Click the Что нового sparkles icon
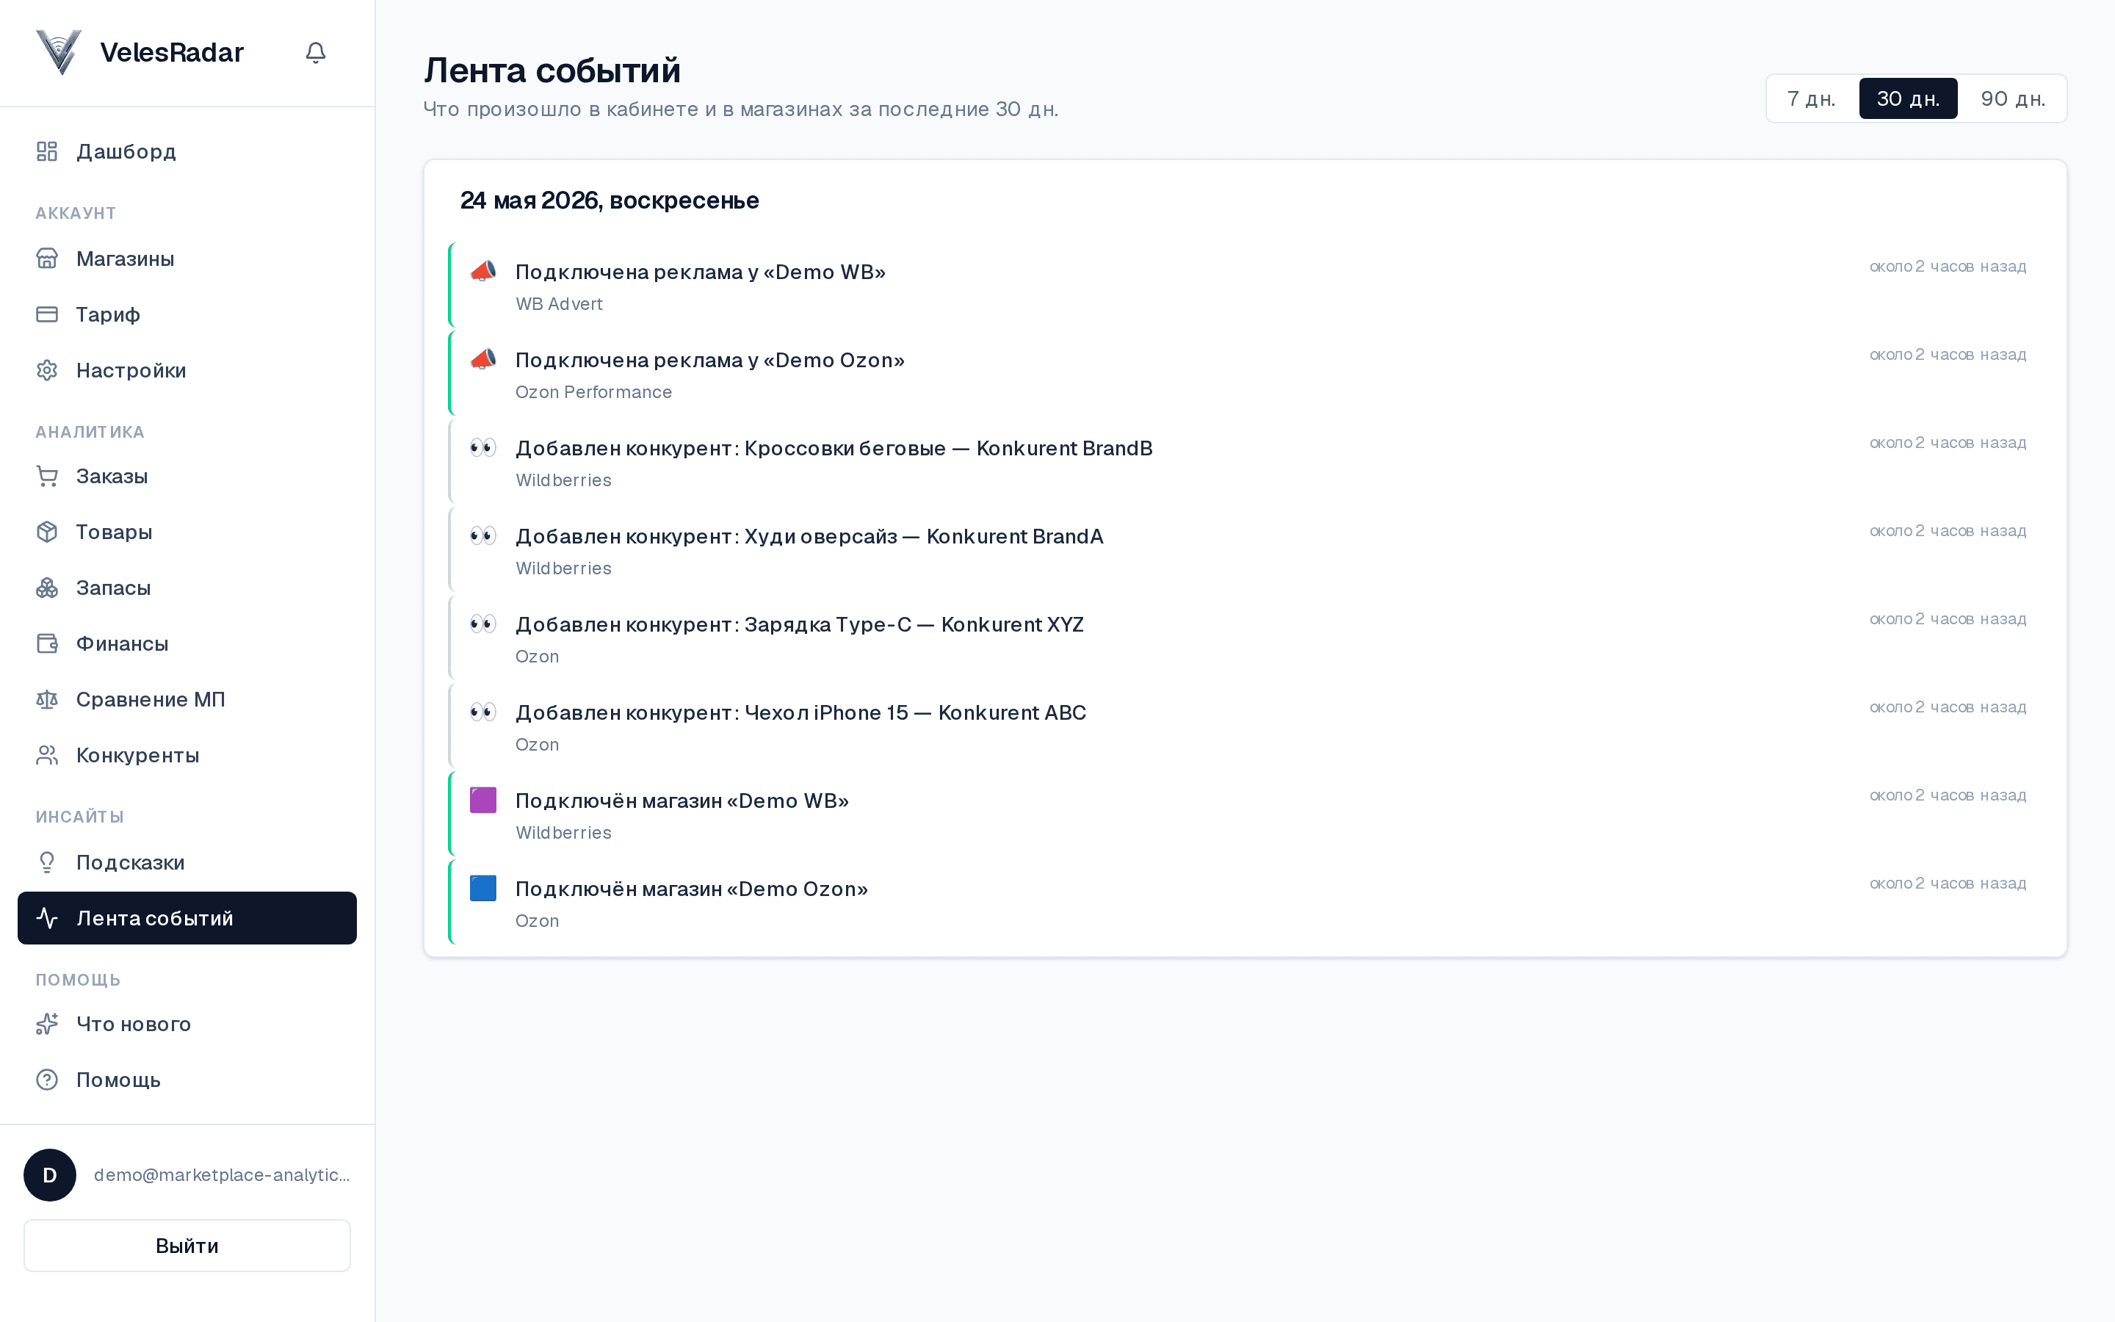The width and height of the screenshot is (2115, 1322). click(47, 1024)
